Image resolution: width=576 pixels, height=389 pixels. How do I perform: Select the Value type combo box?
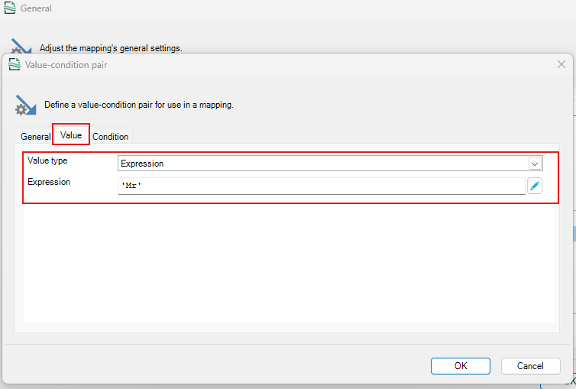(x=330, y=164)
